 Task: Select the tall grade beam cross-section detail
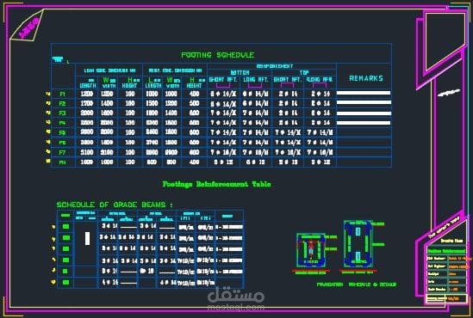coord(358,244)
